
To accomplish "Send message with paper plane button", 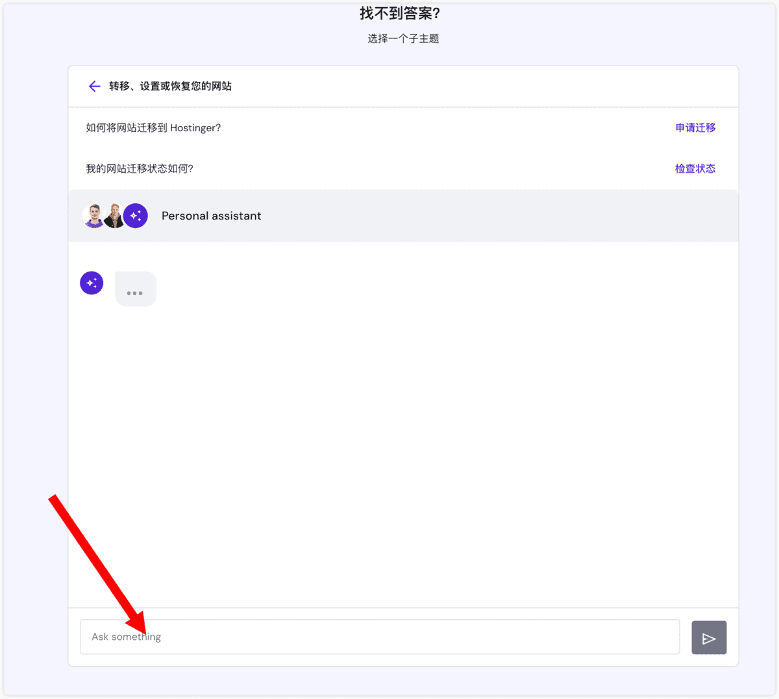I will (x=709, y=637).
